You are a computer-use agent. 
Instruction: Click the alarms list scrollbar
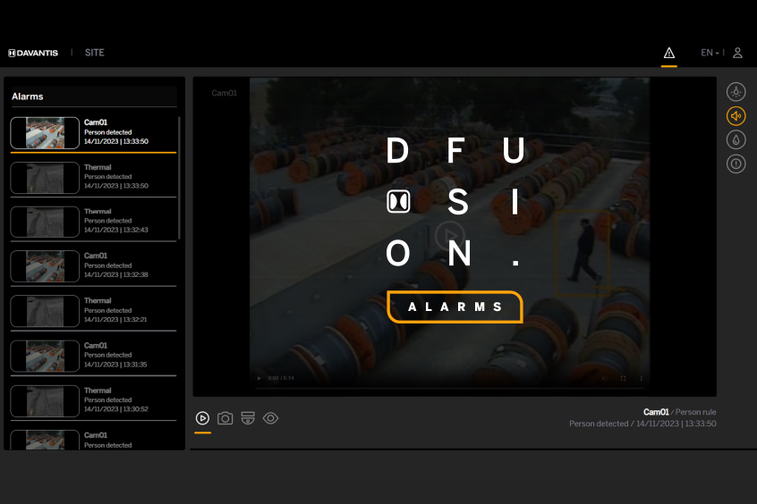(x=180, y=178)
